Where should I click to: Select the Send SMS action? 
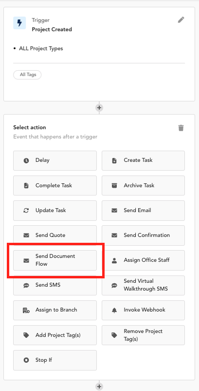[55, 285]
